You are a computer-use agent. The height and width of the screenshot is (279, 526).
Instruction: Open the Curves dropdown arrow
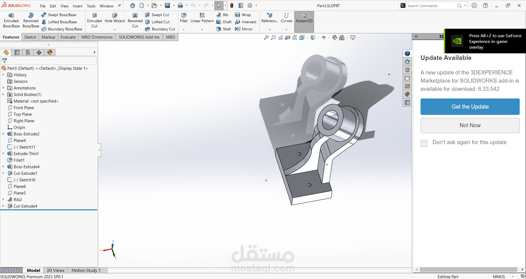tap(286, 29)
